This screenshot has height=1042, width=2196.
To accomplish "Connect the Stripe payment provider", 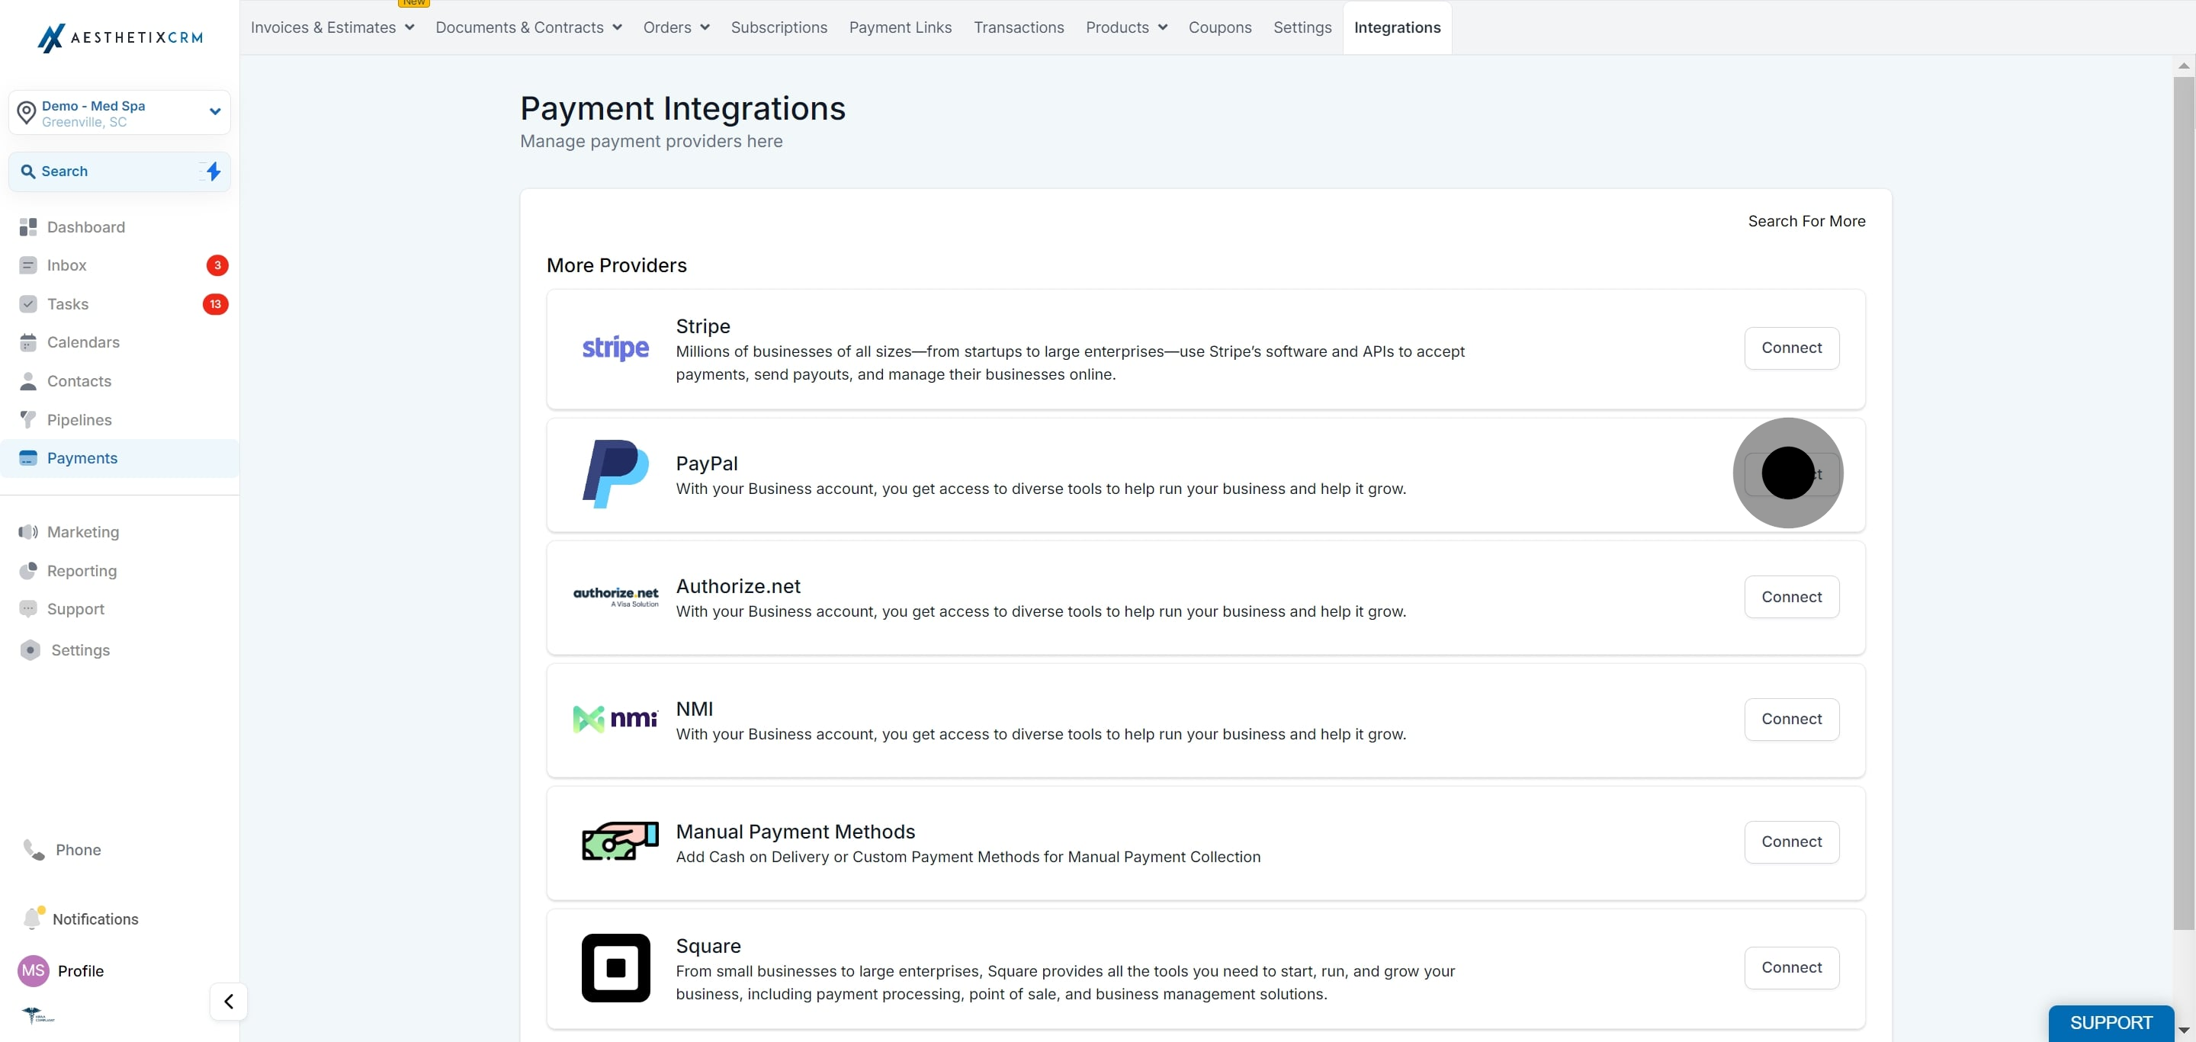I will click(x=1791, y=348).
